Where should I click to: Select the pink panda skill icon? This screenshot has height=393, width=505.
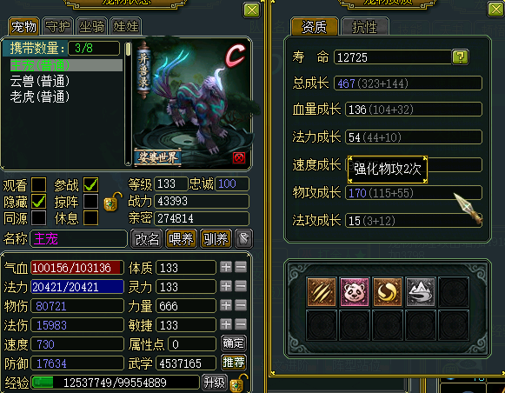coord(355,292)
